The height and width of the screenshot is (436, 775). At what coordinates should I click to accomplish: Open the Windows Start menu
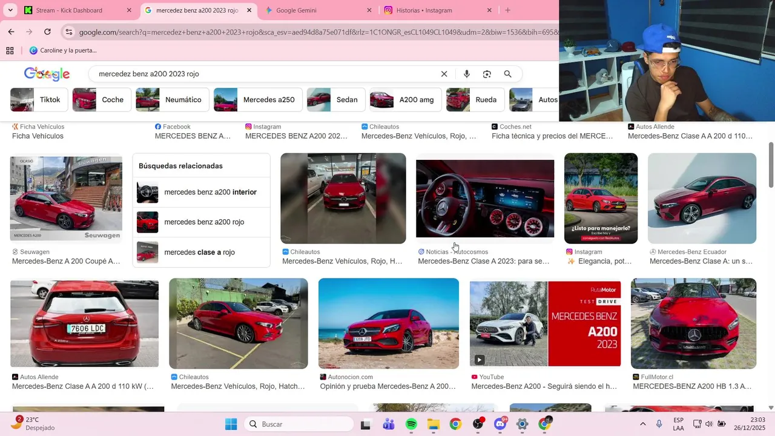231,424
